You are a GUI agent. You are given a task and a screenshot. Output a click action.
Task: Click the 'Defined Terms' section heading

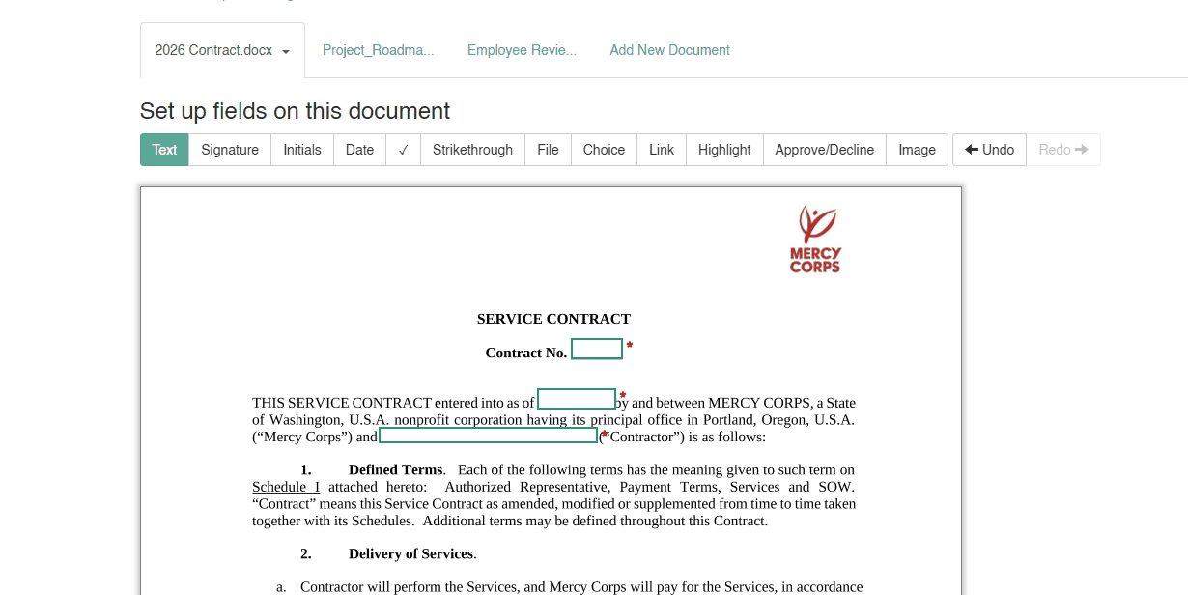(395, 469)
